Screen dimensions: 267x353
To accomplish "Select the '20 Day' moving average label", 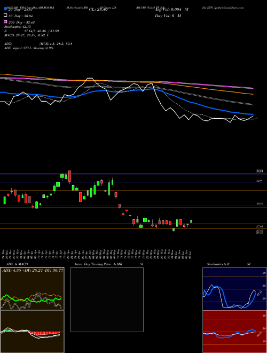I will (21, 10).
